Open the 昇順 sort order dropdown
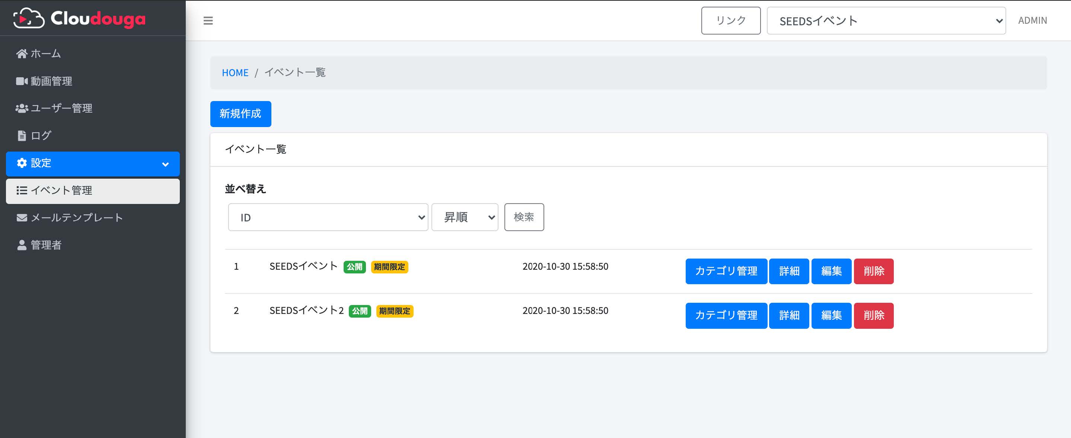Image resolution: width=1071 pixels, height=438 pixels. pyautogui.click(x=465, y=217)
